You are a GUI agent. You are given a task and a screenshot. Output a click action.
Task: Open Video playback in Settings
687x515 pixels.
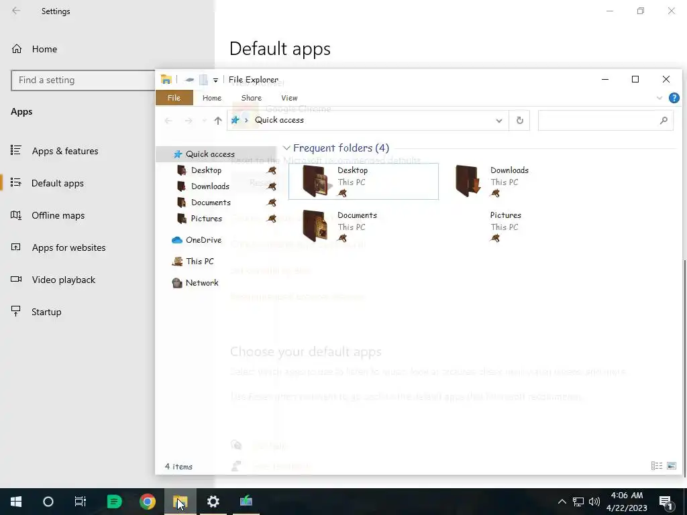pyautogui.click(x=52, y=280)
